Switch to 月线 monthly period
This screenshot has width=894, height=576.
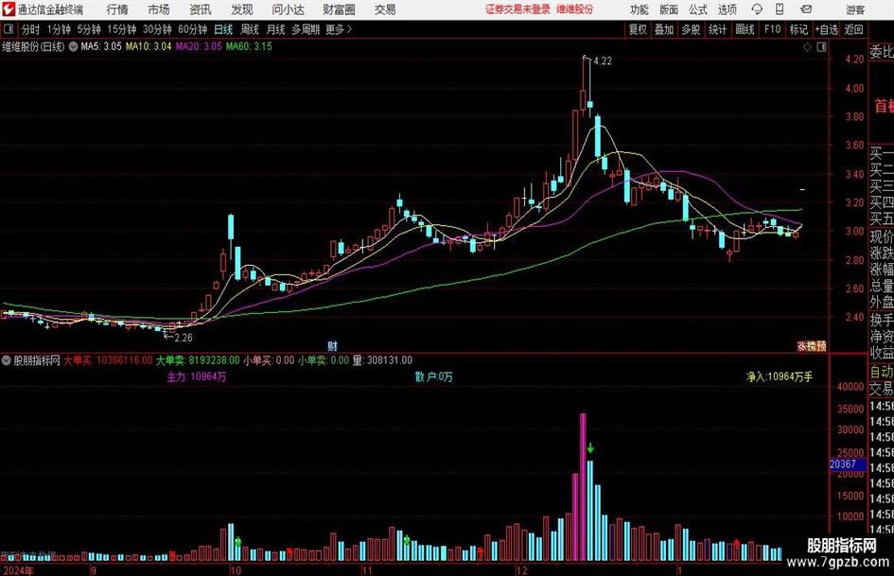click(x=276, y=29)
